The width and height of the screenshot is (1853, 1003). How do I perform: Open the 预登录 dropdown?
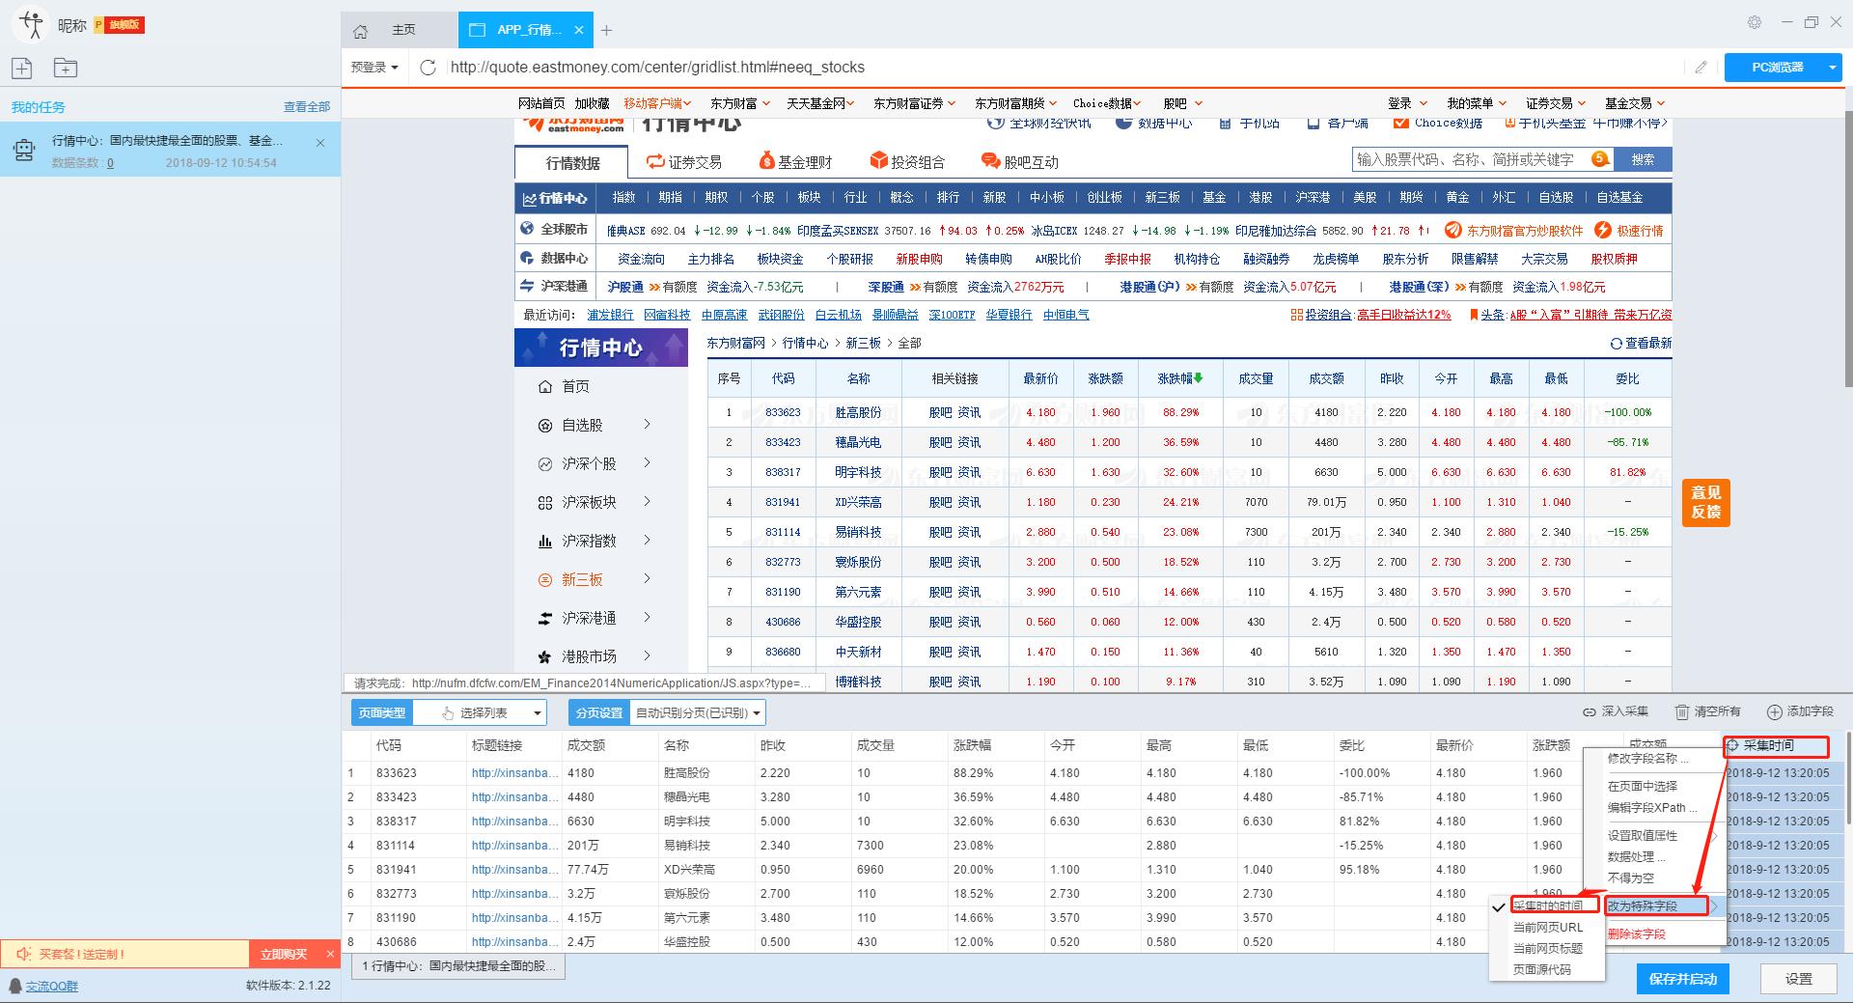pyautogui.click(x=374, y=68)
